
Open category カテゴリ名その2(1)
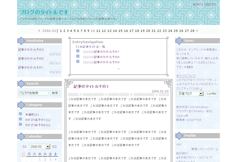(x=38, y=125)
